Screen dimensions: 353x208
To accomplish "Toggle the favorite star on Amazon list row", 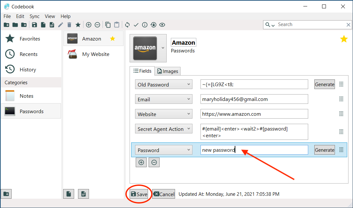I will coord(113,39).
